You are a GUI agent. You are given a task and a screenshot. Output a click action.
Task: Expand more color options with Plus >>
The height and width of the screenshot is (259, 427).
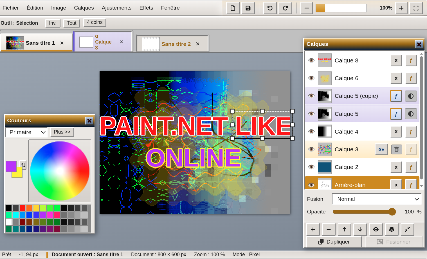point(62,132)
